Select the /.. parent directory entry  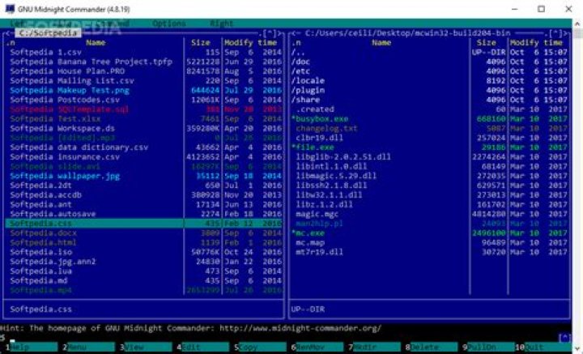[429, 53]
